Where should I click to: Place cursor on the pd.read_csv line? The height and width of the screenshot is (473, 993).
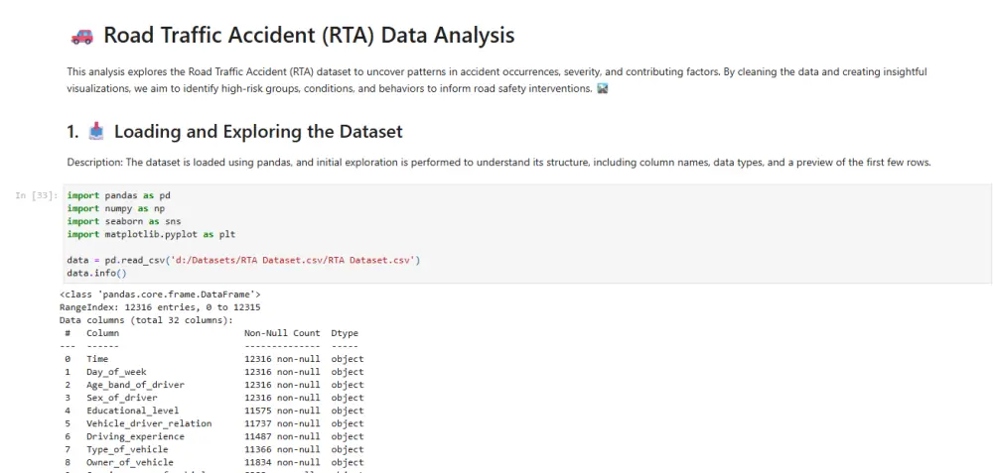click(244, 260)
